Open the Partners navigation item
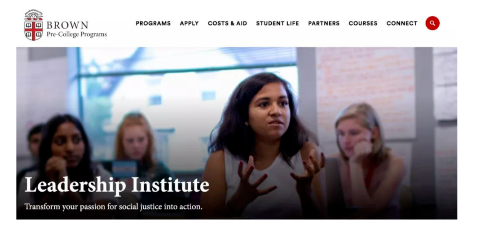 click(324, 23)
